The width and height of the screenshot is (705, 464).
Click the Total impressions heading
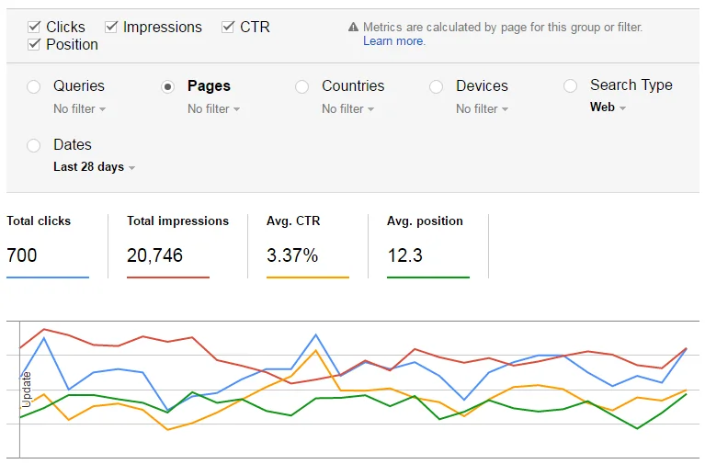click(x=177, y=221)
